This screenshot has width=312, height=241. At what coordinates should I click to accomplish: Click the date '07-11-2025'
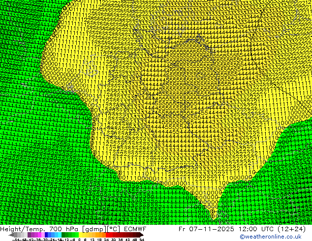point(212,229)
